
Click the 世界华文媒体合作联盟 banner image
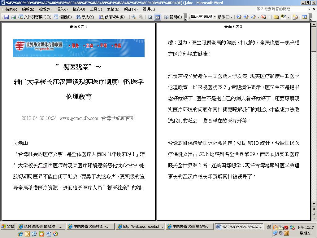(x=79, y=48)
